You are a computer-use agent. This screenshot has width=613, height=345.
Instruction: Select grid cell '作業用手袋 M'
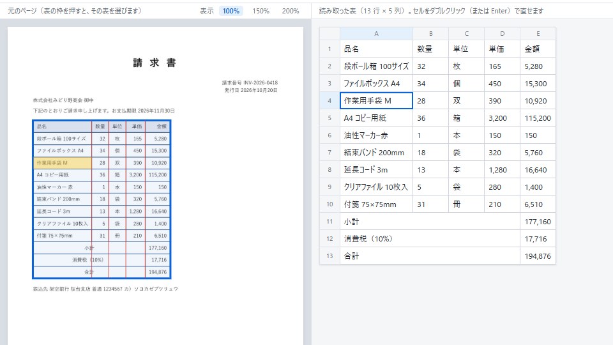pos(376,100)
